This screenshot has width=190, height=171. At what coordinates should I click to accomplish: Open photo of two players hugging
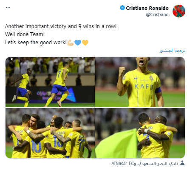pyautogui.click(x=140, y=133)
